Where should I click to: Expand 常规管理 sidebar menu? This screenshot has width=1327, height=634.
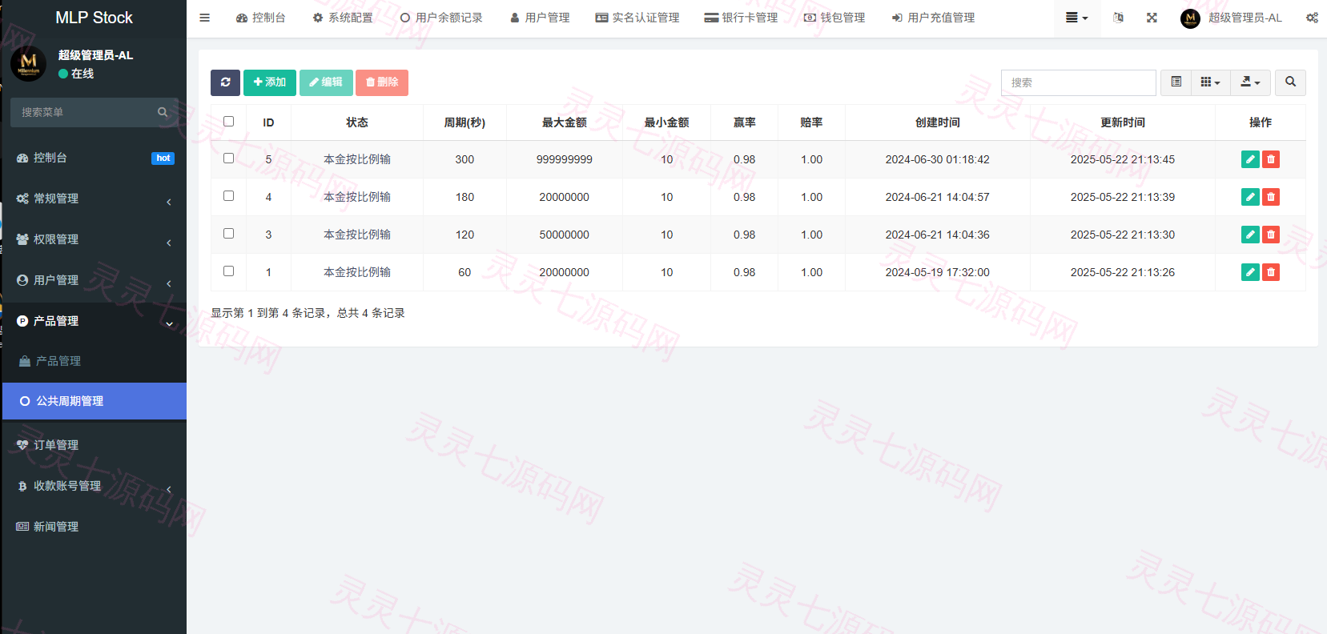[94, 199]
